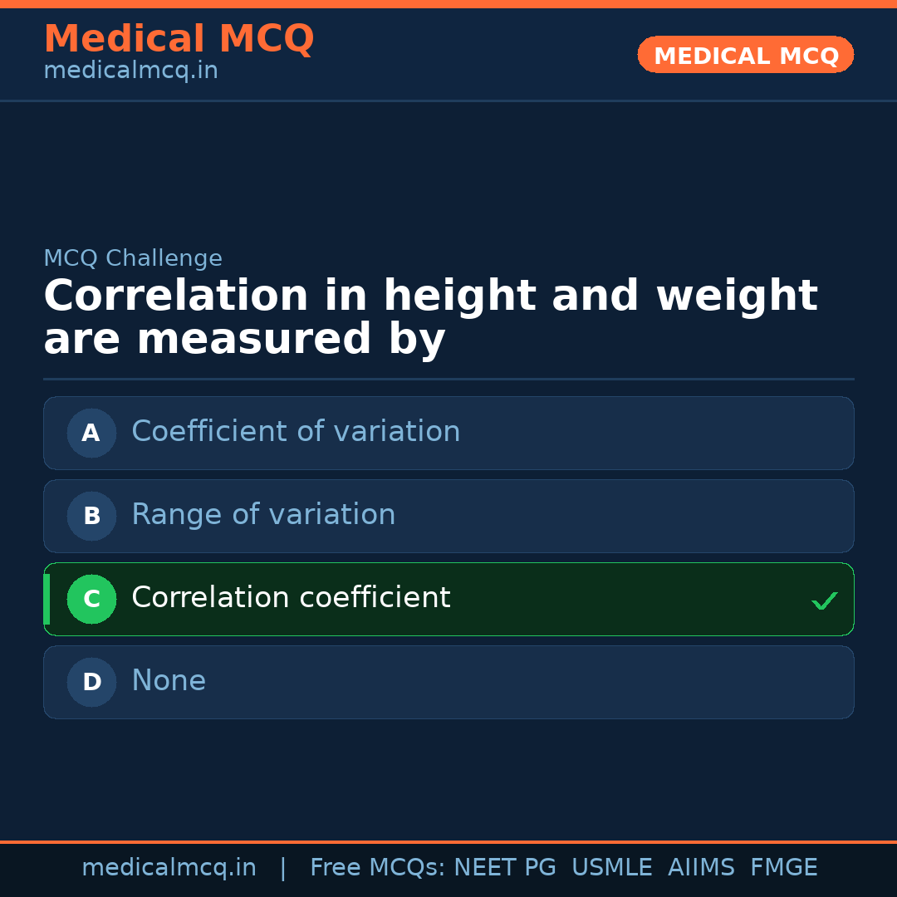Select option Coefficient of variation
897x897 pixels.
296,432
